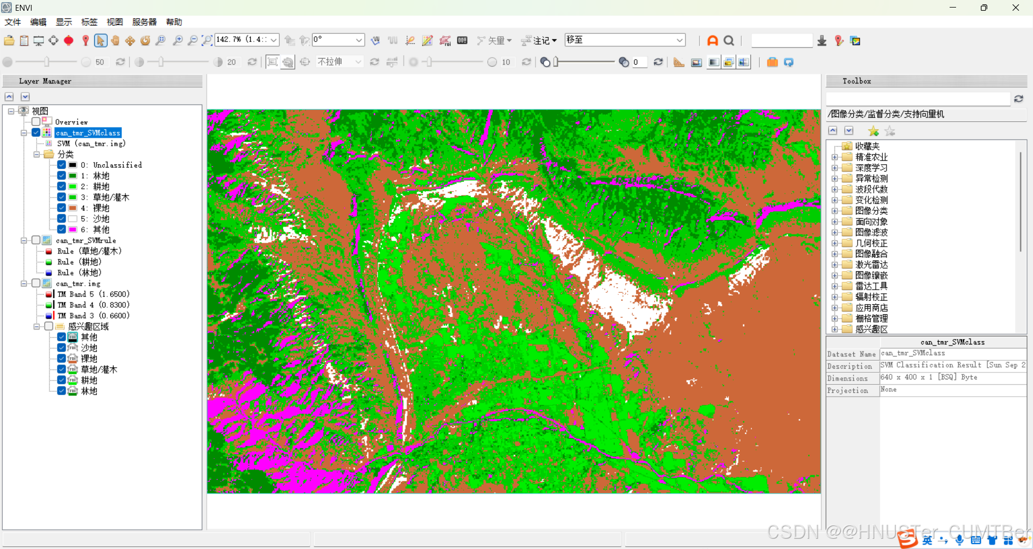Refresh the Toolbox search results
This screenshot has width=1033, height=549.
1018,98
